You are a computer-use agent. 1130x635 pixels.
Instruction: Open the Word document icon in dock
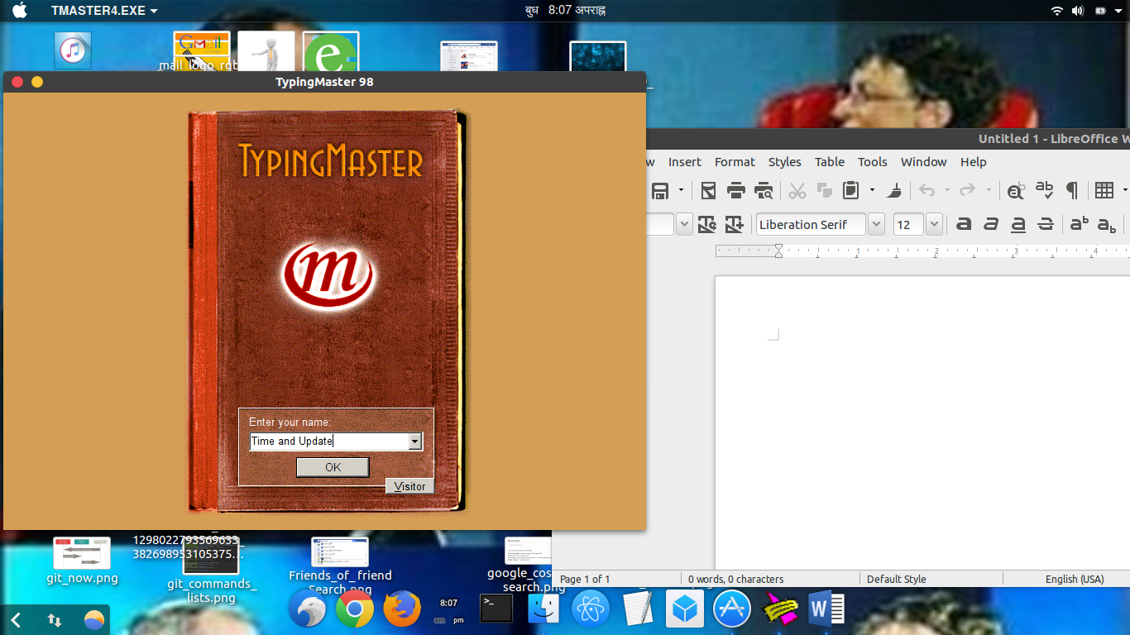pos(826,609)
